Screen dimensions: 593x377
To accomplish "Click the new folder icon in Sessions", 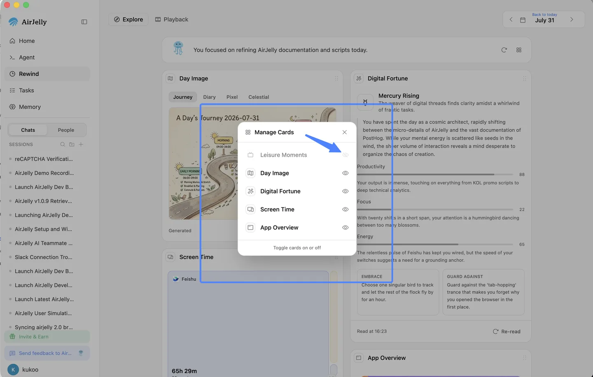I will (x=72, y=144).
